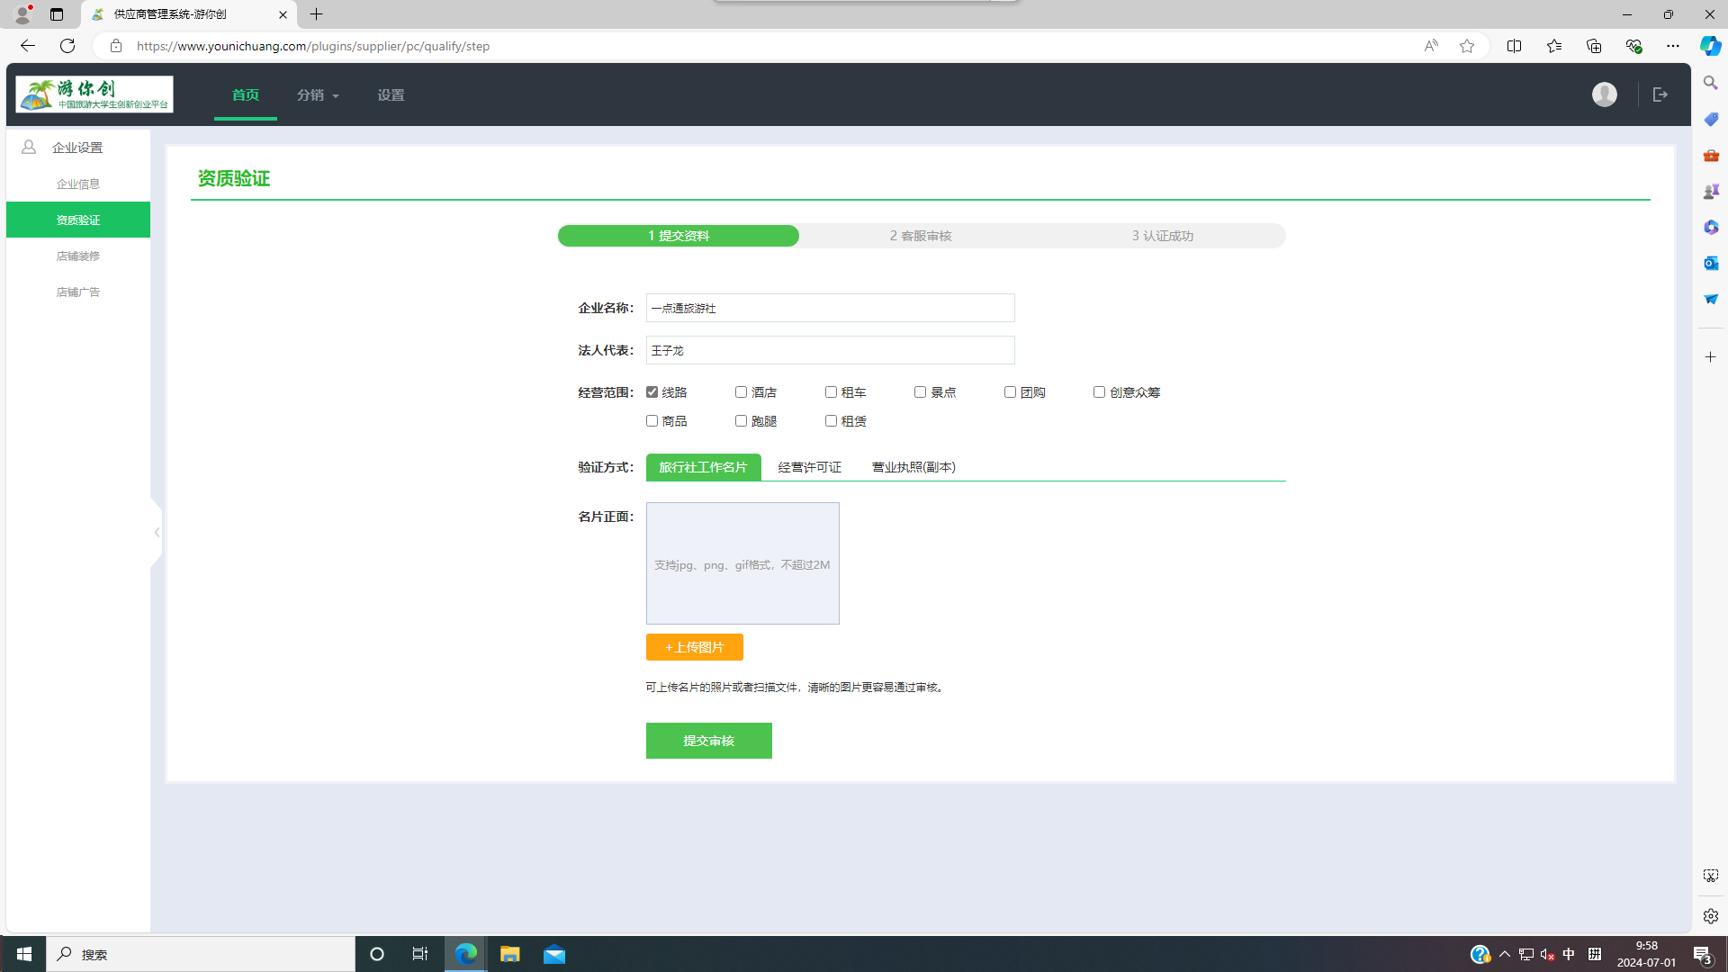Click the 企业名称 input field
Image resolution: width=1728 pixels, height=972 pixels.
click(830, 308)
